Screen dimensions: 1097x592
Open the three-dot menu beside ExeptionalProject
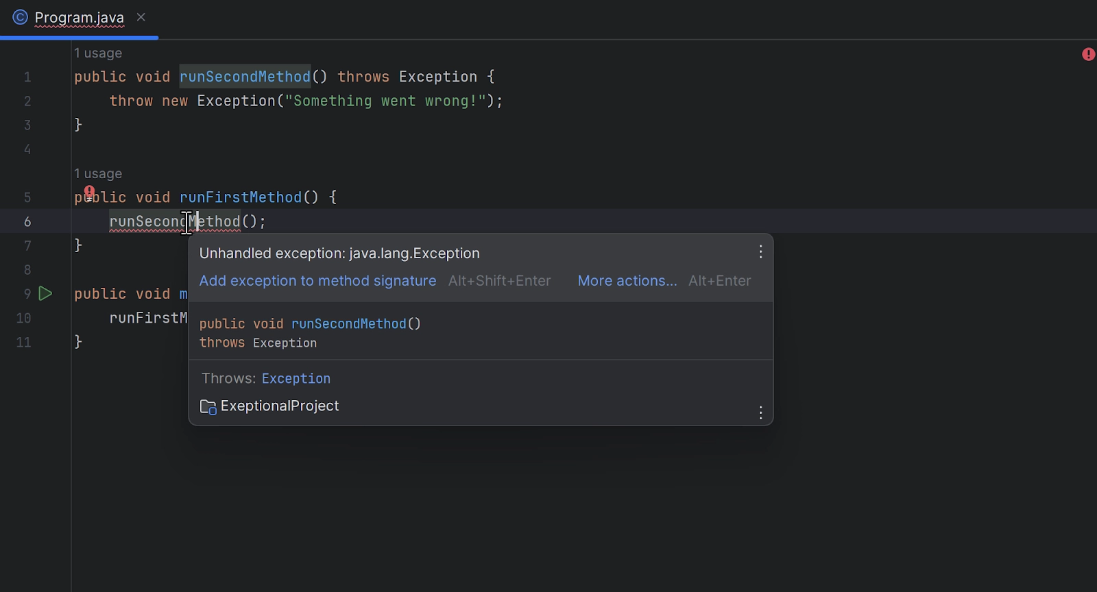pyautogui.click(x=760, y=412)
